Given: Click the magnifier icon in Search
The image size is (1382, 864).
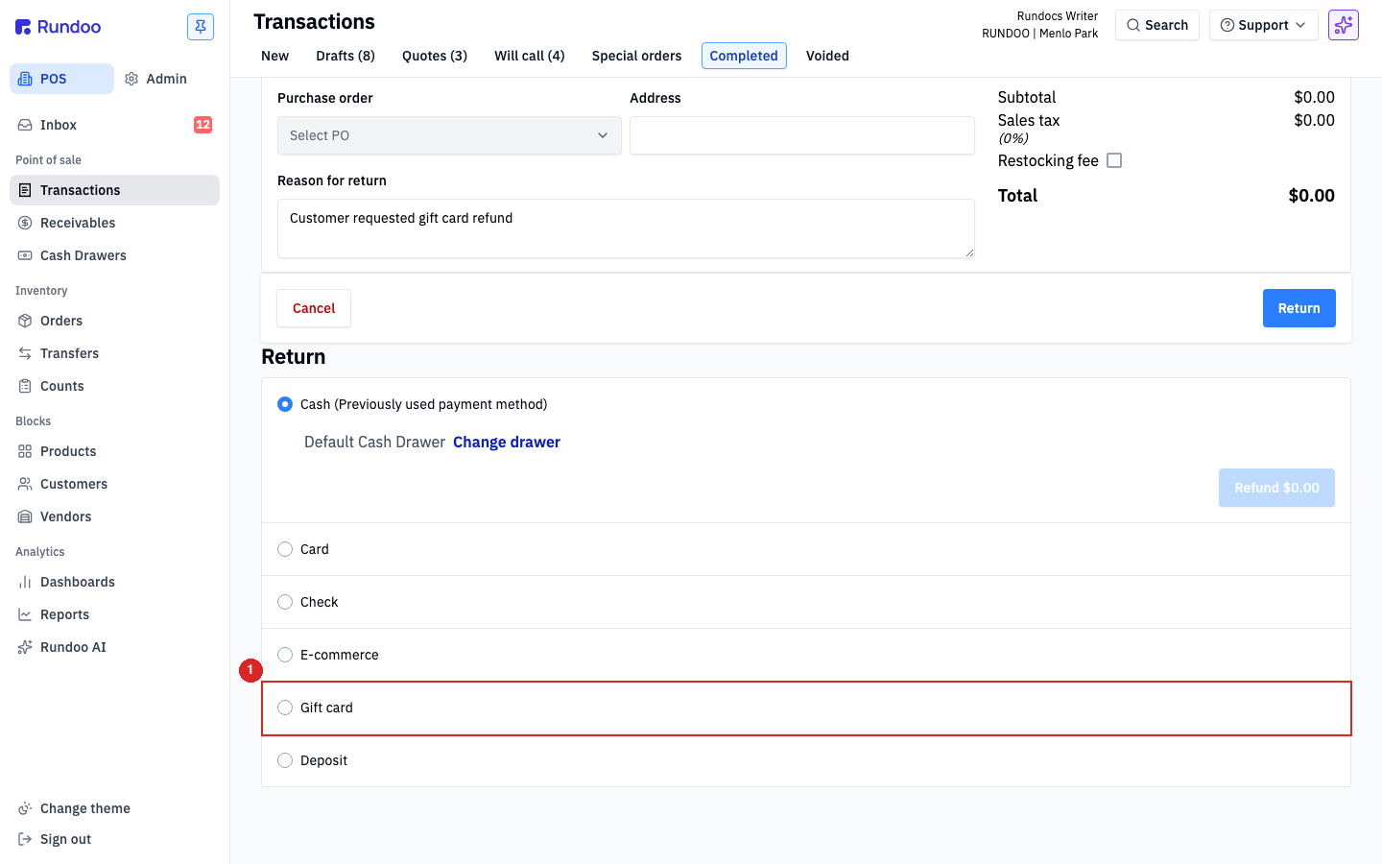Looking at the screenshot, I should click(x=1133, y=25).
